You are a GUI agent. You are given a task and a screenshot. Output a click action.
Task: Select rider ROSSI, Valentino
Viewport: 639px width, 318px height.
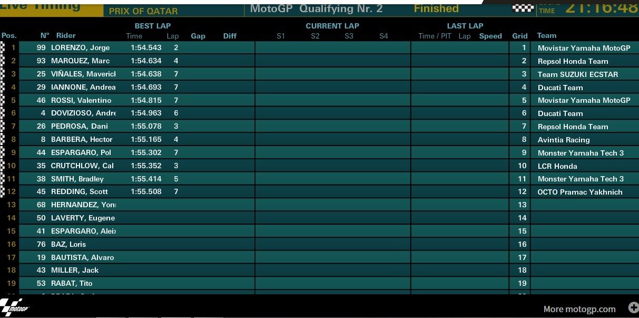tap(81, 100)
